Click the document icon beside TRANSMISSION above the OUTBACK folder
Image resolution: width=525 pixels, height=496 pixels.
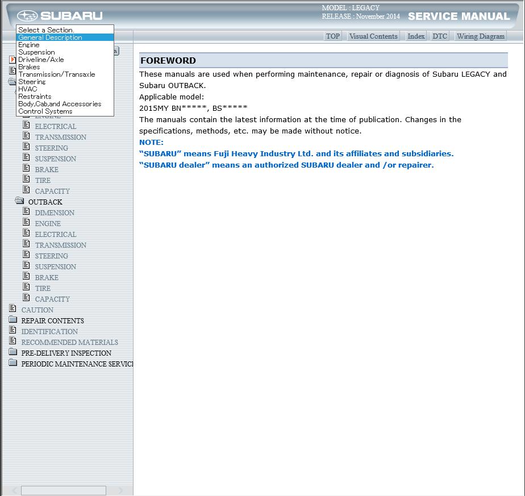coord(26,136)
